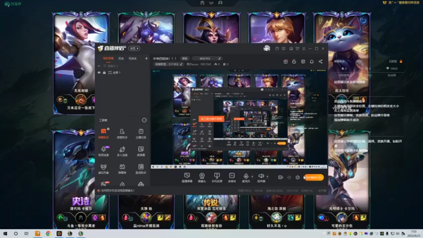Add 摄像头 camera source
Image resolution: width=423 pixels, height=238 pixels.
(202, 178)
